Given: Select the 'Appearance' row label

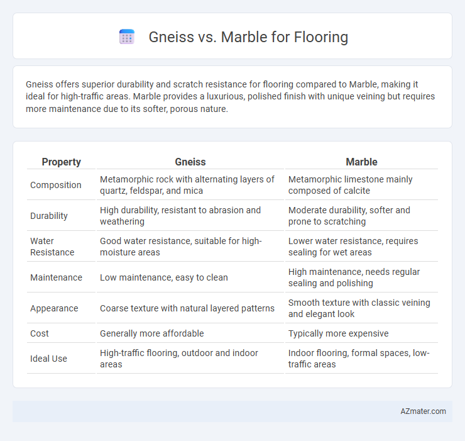Looking at the screenshot, I should (x=54, y=308).
